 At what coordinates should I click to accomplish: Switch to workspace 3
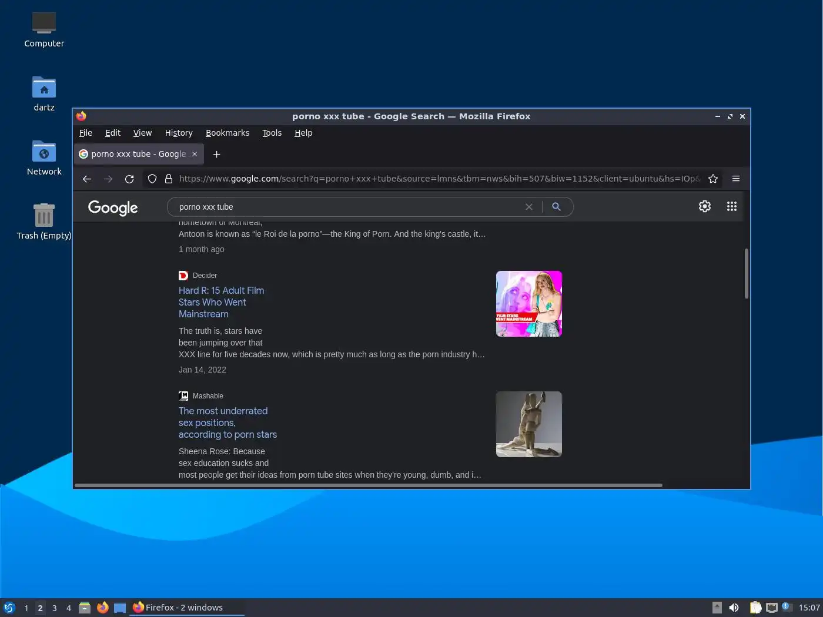click(x=55, y=608)
